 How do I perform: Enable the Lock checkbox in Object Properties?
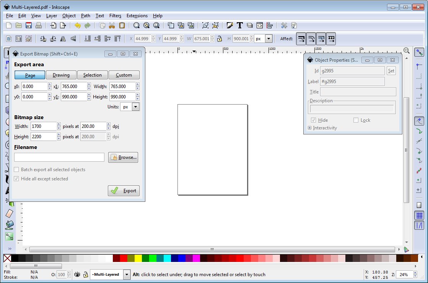click(356, 120)
